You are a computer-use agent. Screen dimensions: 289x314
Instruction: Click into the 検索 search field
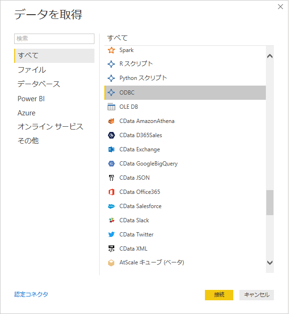click(x=54, y=39)
